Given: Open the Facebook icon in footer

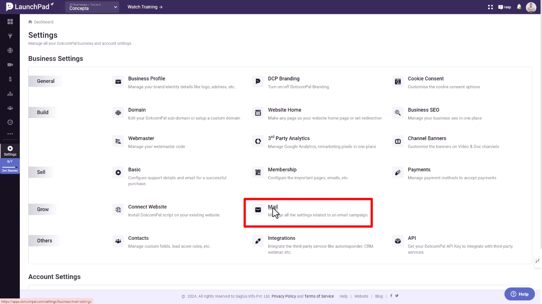Looking at the screenshot, I should 391,296.
